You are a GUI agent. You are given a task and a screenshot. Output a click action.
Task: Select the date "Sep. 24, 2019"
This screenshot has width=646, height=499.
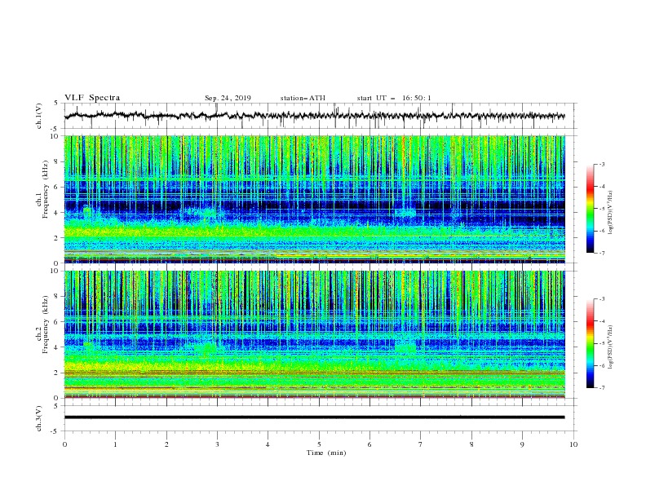click(x=228, y=98)
